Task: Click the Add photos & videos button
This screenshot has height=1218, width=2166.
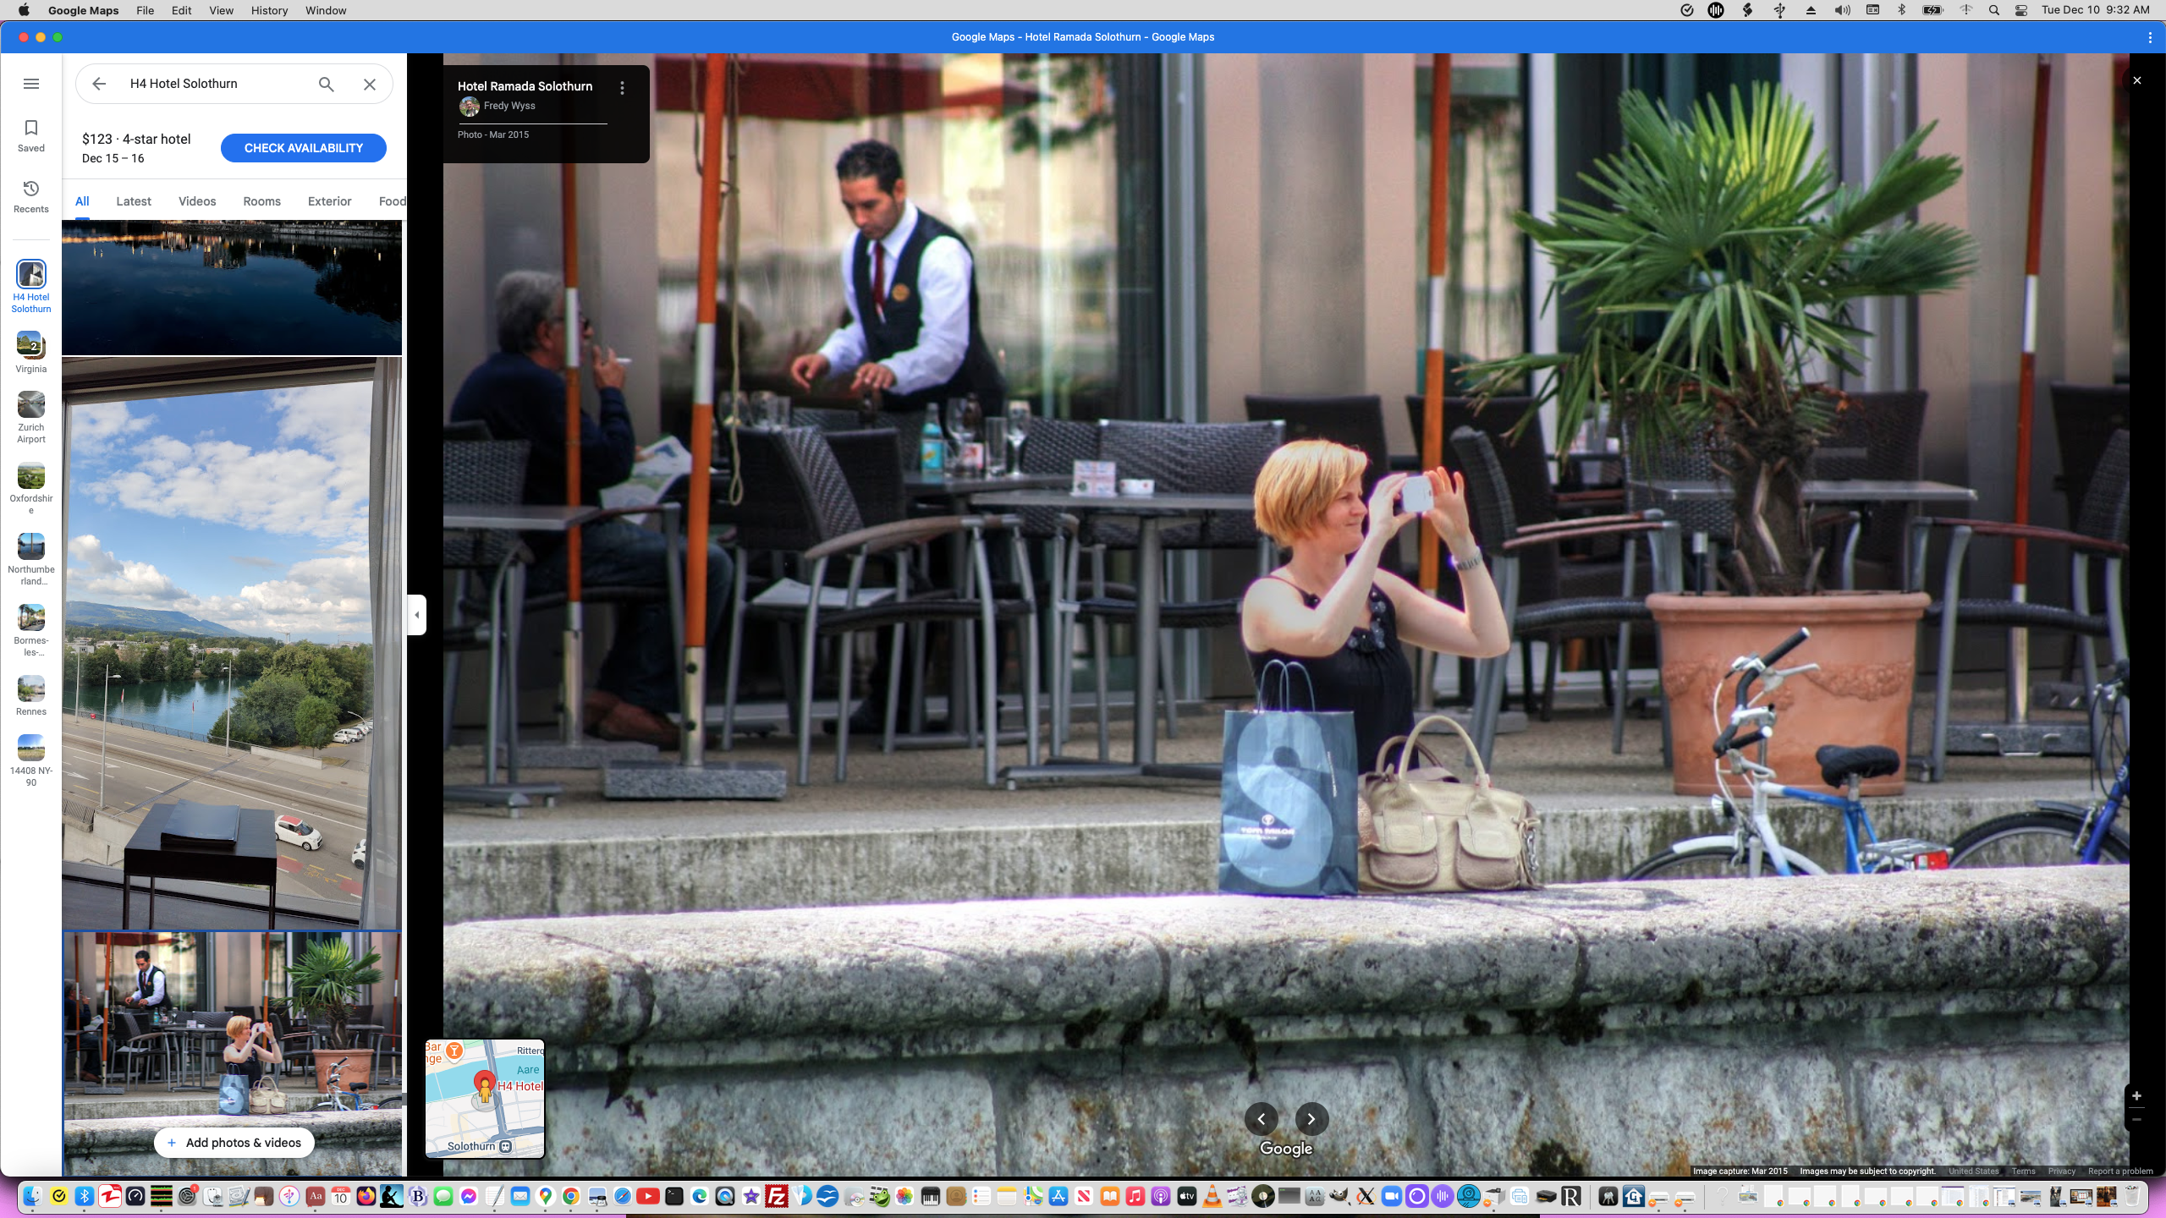Action: (234, 1142)
